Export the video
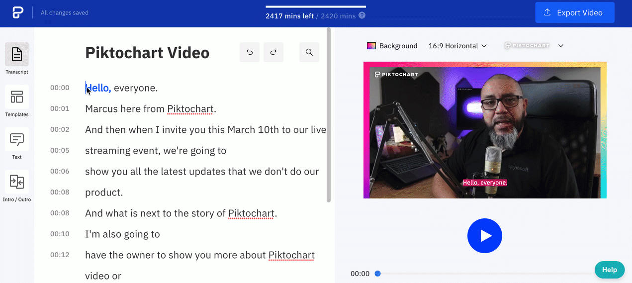 point(575,12)
